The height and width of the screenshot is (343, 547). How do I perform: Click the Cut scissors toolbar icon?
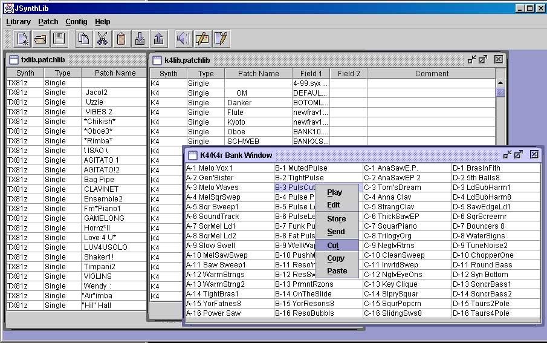[x=102, y=39]
